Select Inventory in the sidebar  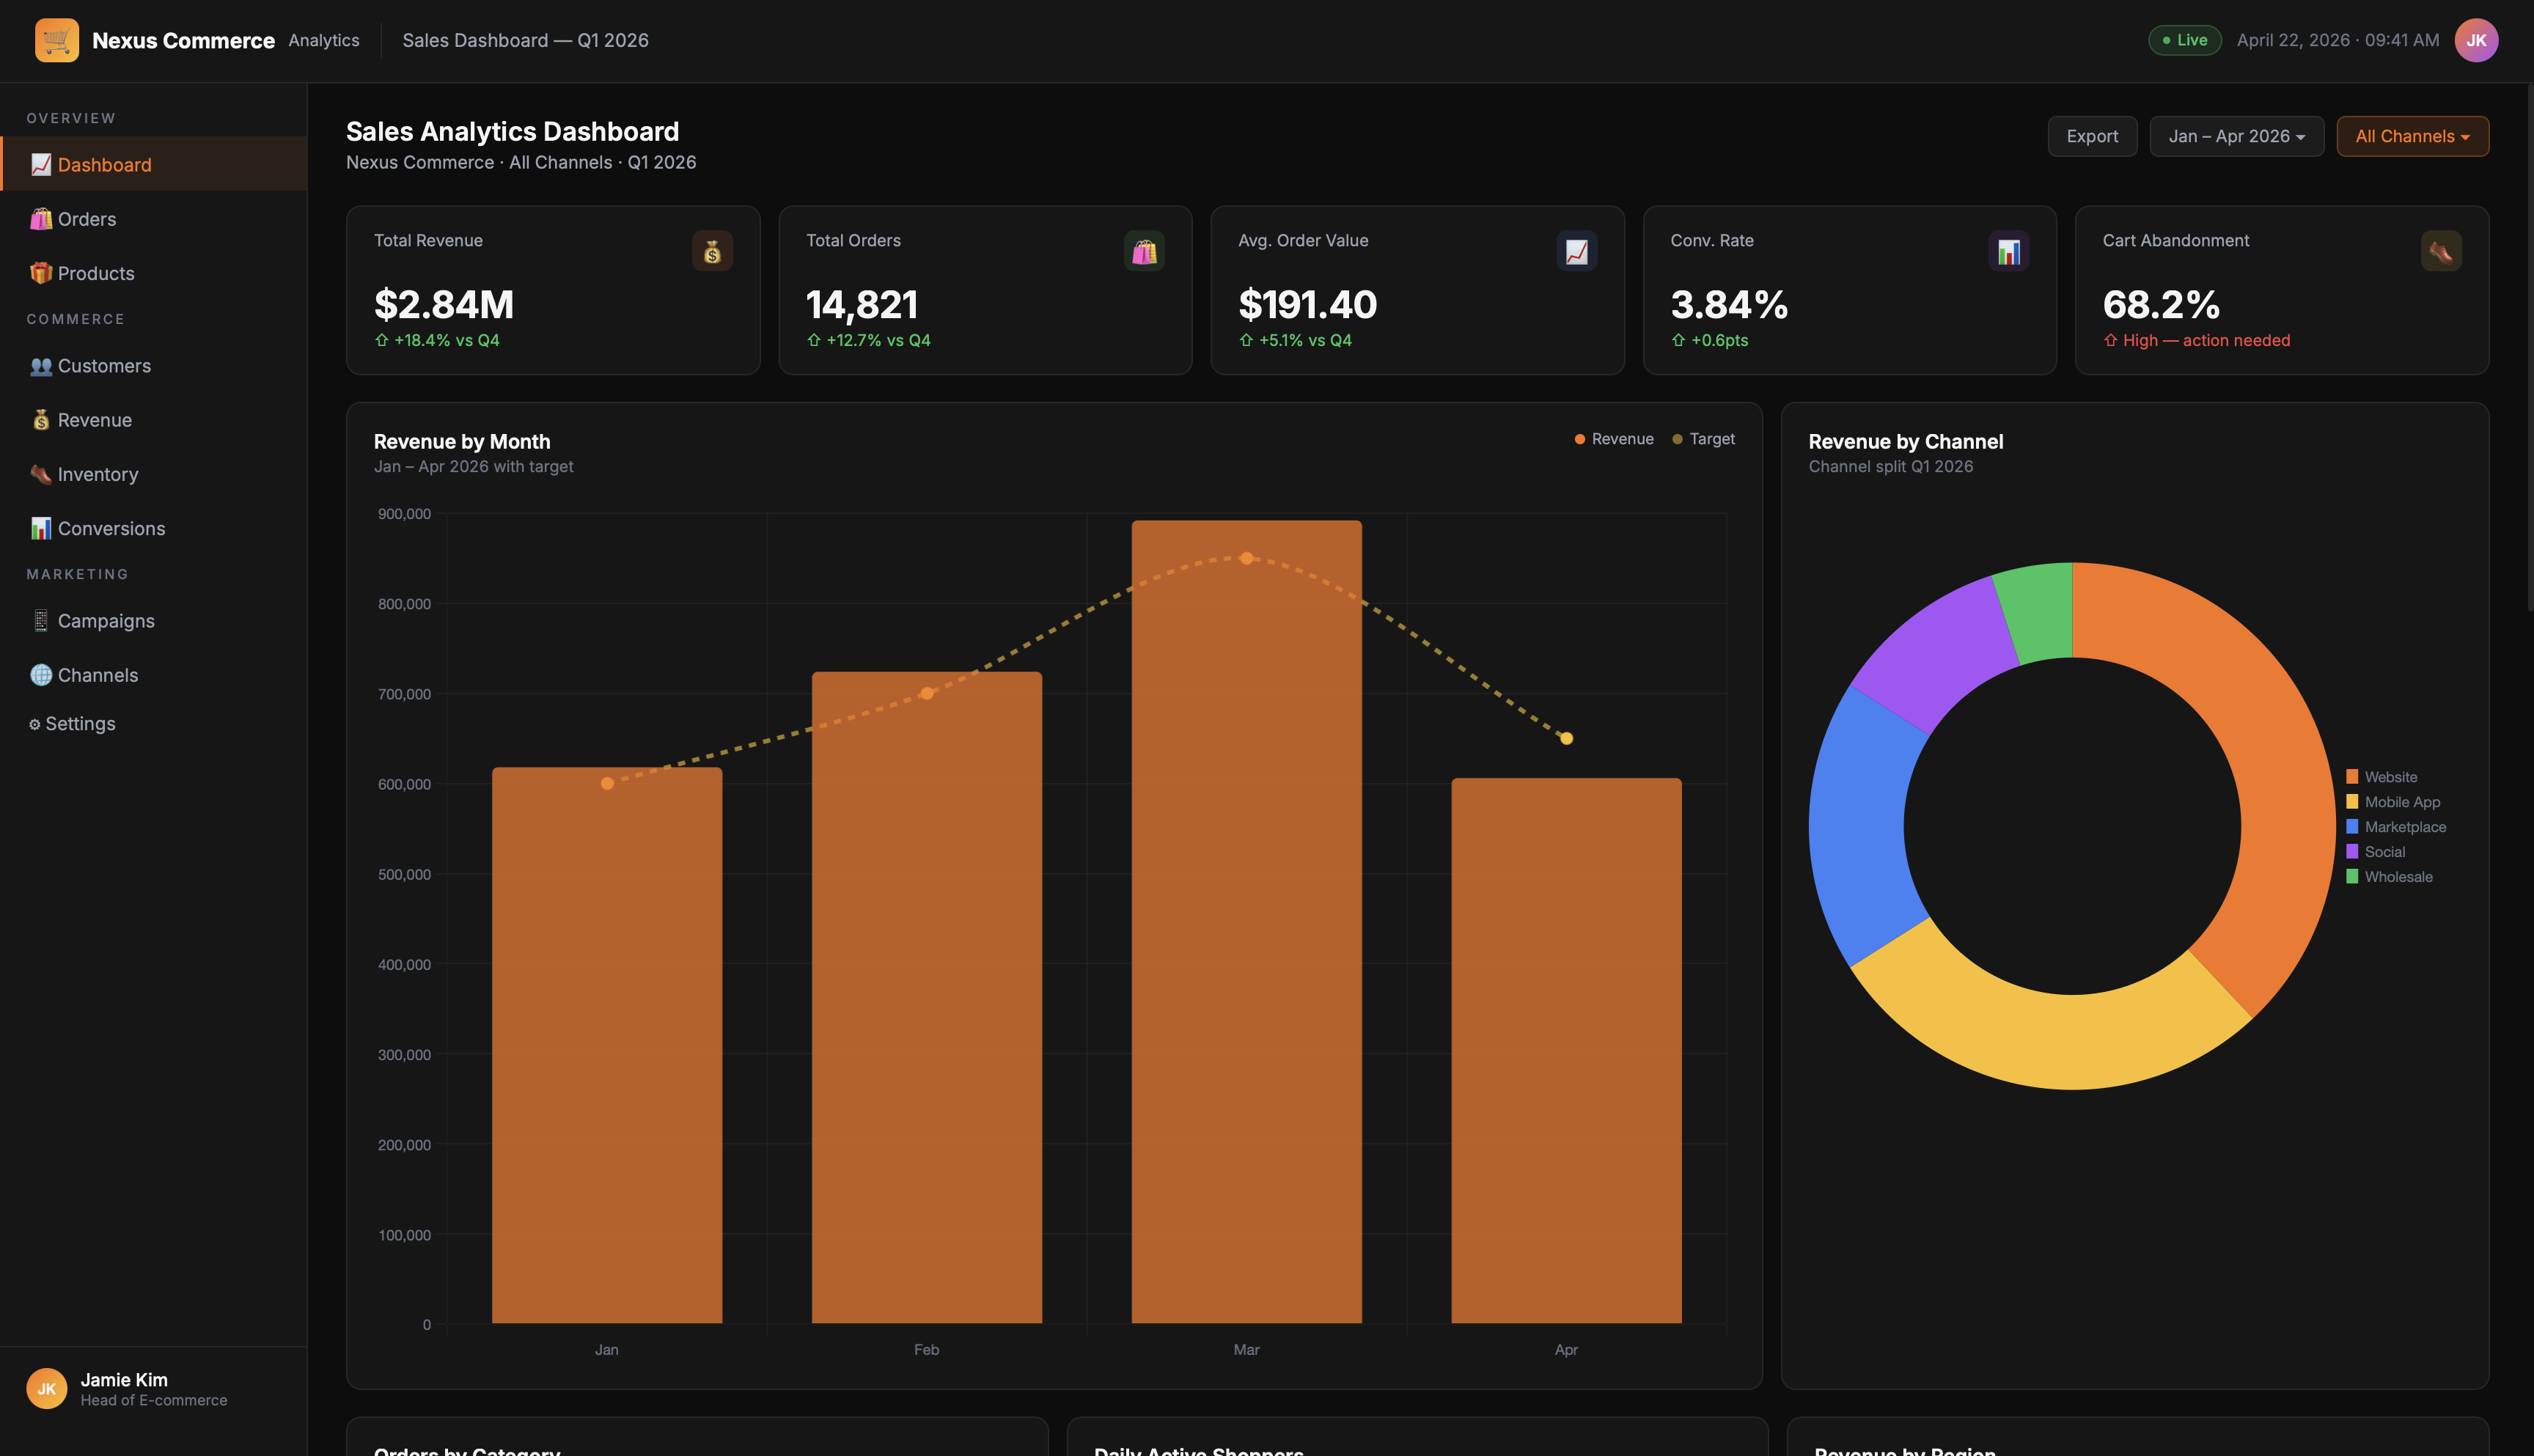point(154,474)
